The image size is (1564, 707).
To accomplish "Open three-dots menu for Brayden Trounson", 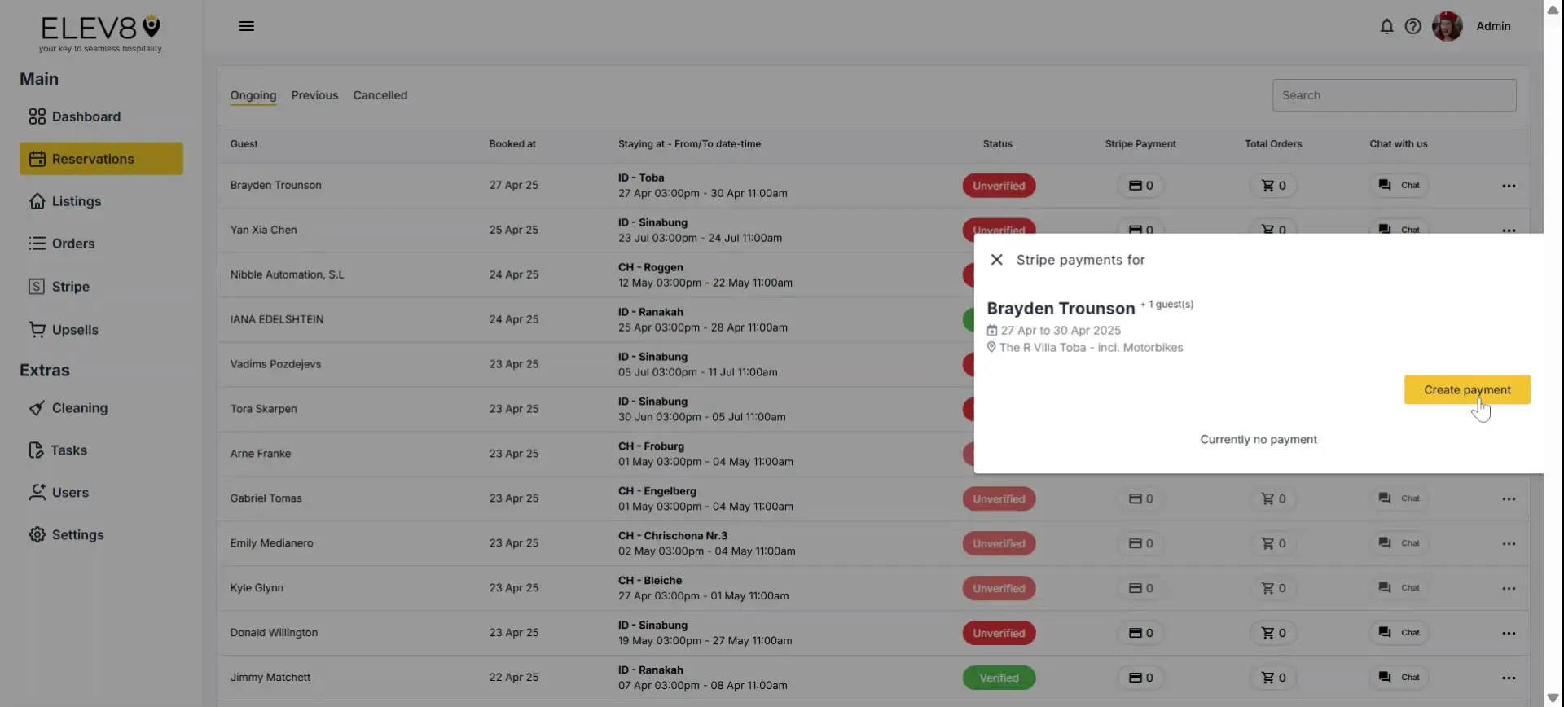I will coord(1509,186).
